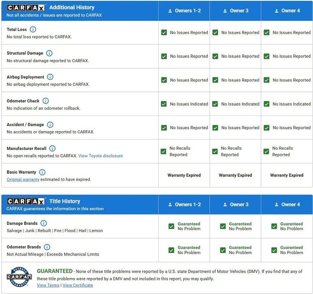This screenshot has height=294, width=313.
Task: Click No Issues Indicated text for Owner 4
Action: pos(292,104)
